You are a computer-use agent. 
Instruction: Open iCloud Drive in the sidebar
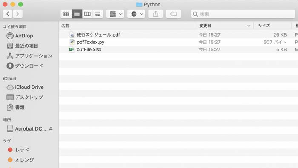tap(29, 87)
